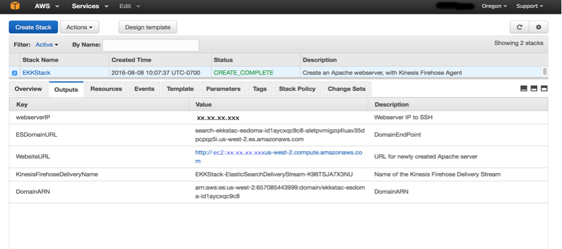Select the DomainARN key cell
562x249 pixels.
tap(33, 192)
